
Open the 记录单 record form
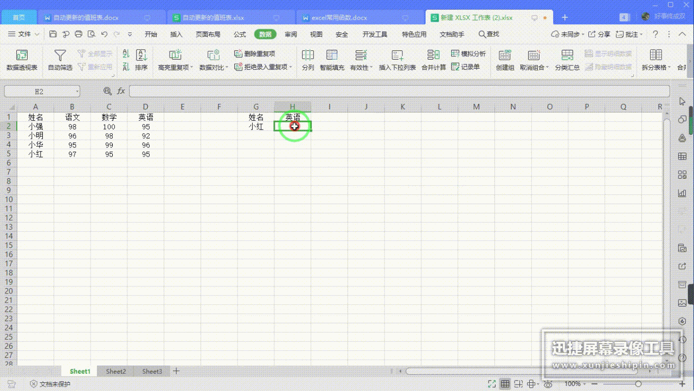(465, 67)
